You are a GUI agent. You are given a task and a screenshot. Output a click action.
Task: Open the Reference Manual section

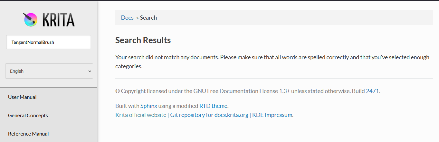28,134
